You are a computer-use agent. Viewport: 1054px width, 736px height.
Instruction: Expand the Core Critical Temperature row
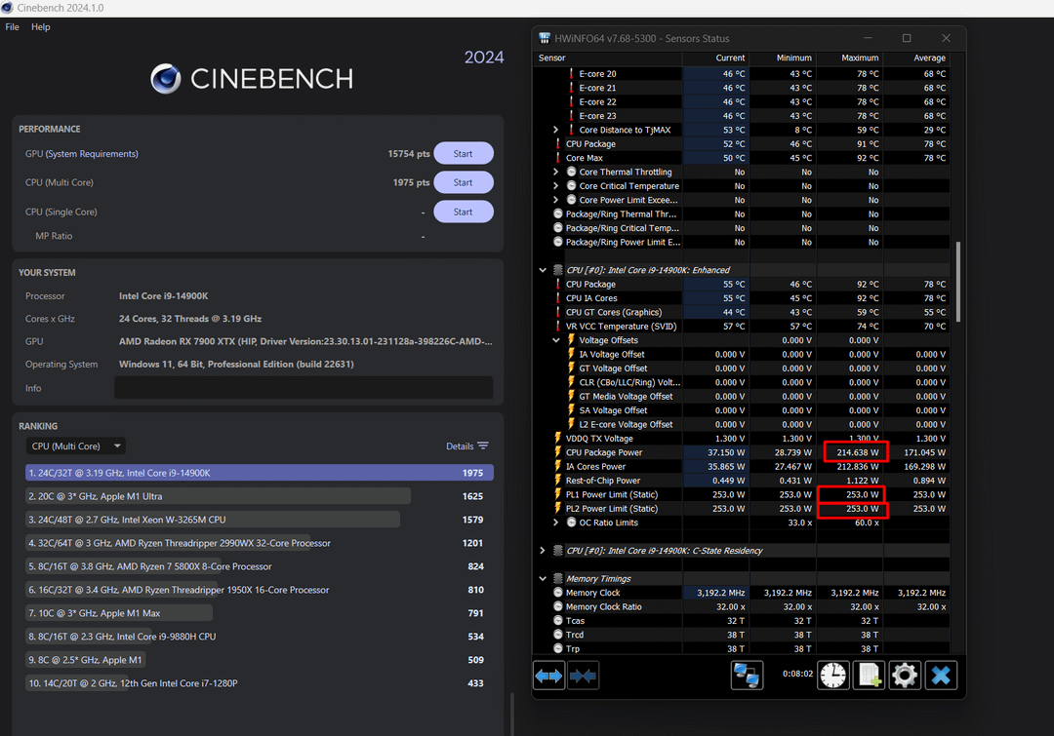(556, 186)
